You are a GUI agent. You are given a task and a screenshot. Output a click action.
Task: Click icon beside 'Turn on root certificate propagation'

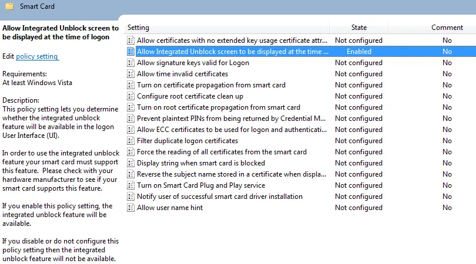(130, 107)
